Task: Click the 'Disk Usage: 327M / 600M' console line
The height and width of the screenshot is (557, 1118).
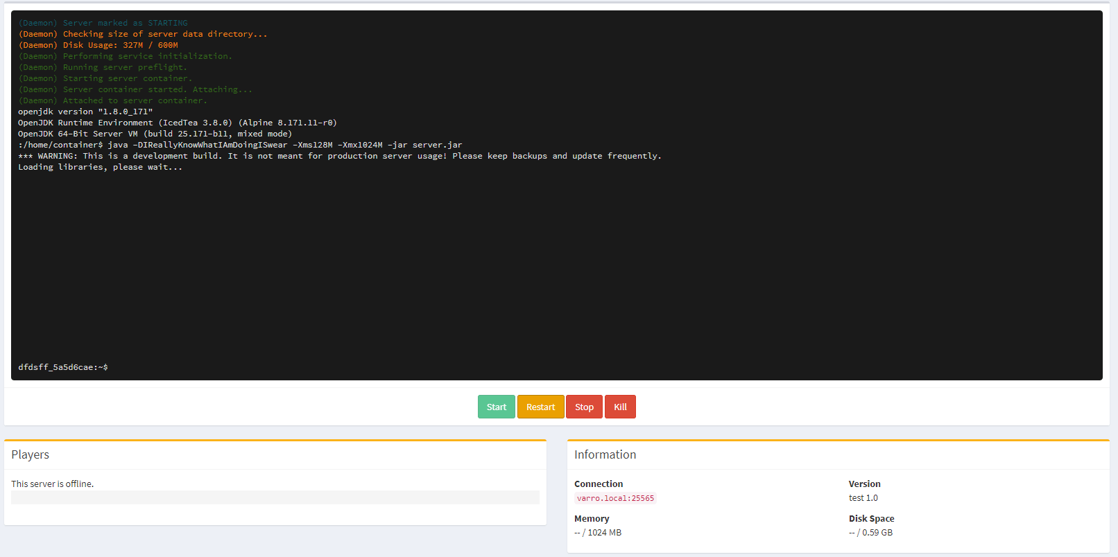Action: pyautogui.click(x=98, y=45)
